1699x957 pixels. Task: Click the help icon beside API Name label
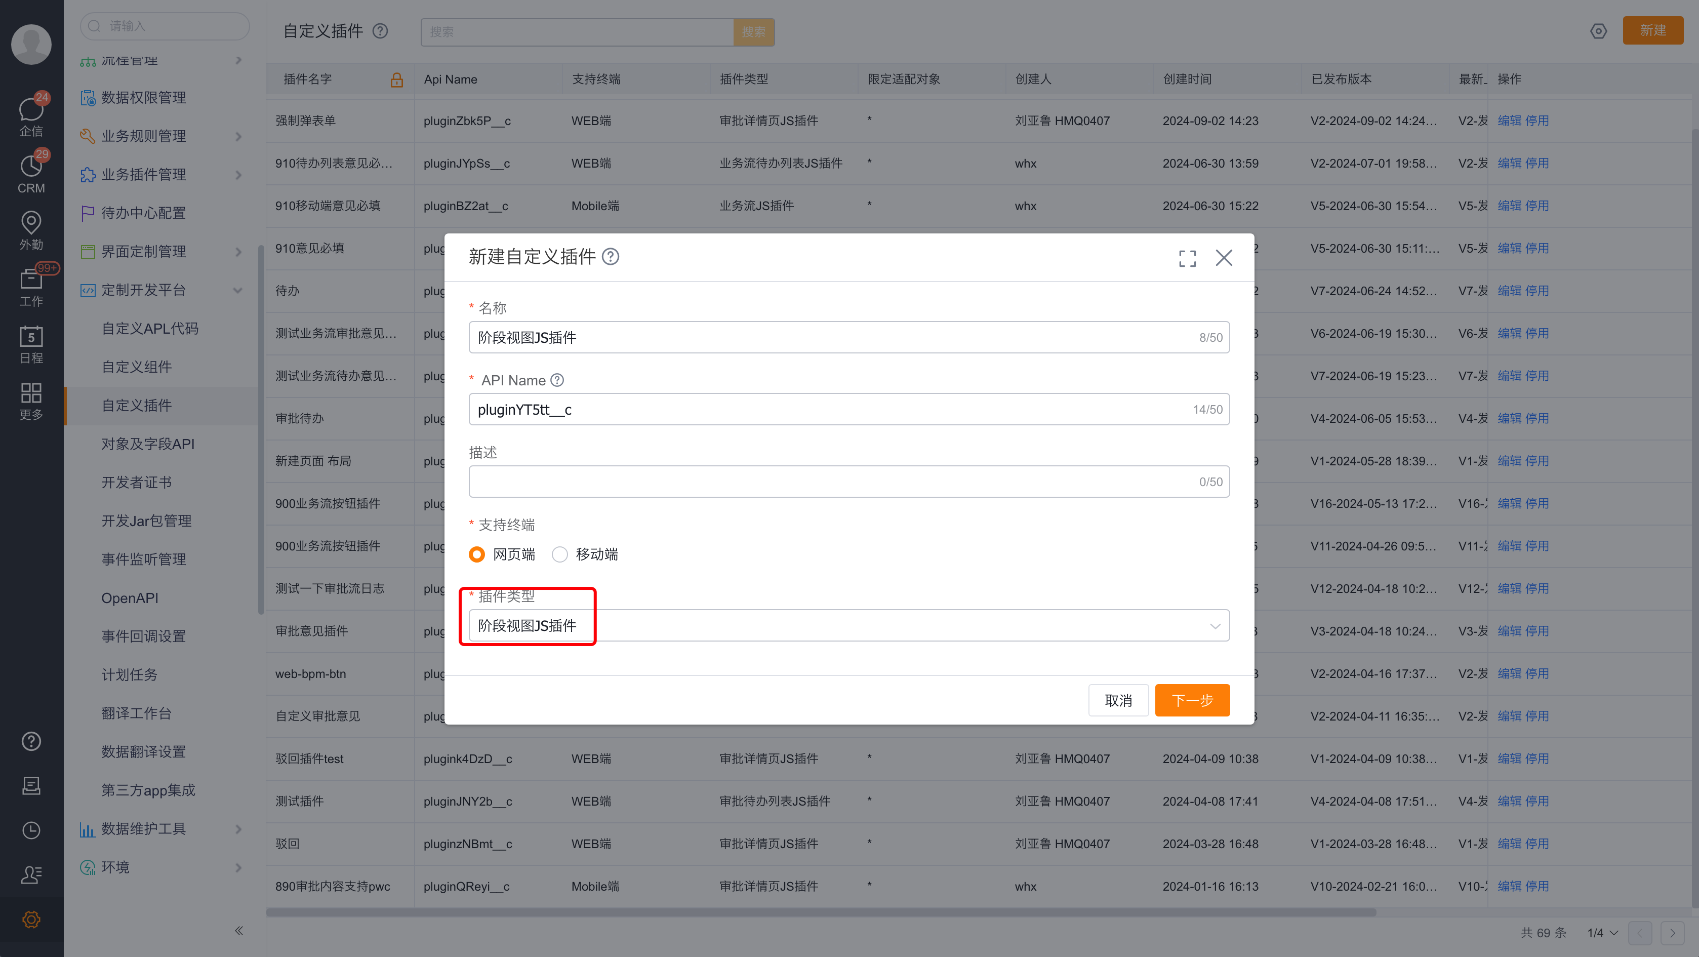(557, 380)
